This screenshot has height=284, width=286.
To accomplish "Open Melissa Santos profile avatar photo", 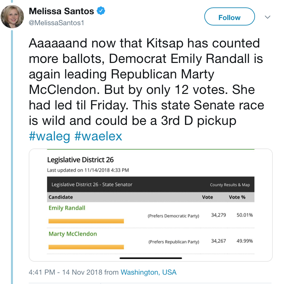I will click(12, 16).
